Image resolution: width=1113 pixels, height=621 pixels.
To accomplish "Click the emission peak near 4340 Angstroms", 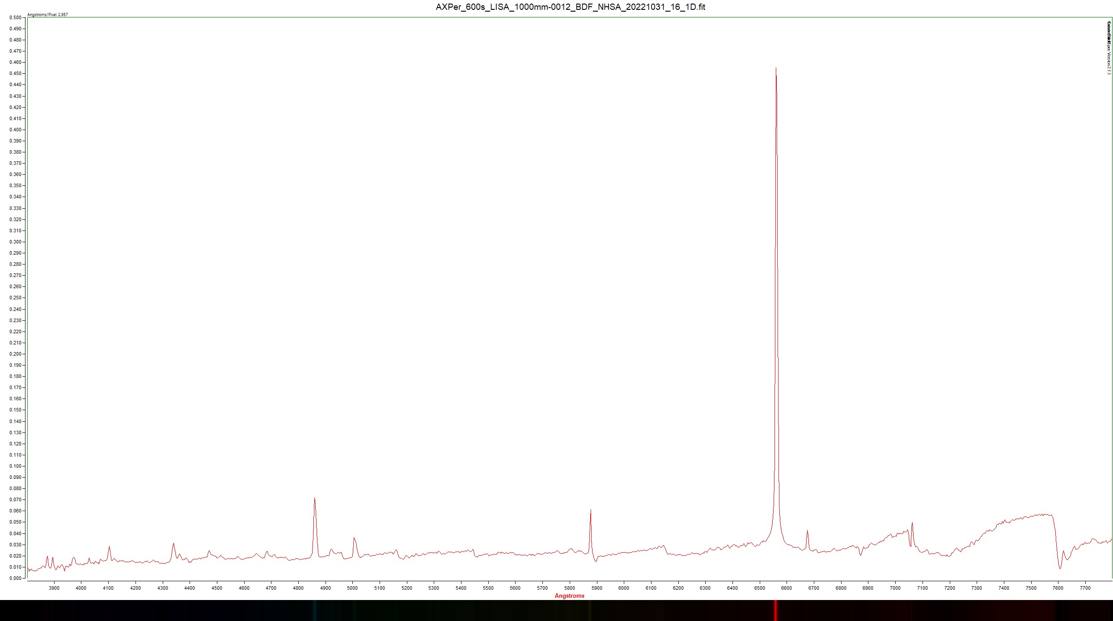I will click(174, 544).
